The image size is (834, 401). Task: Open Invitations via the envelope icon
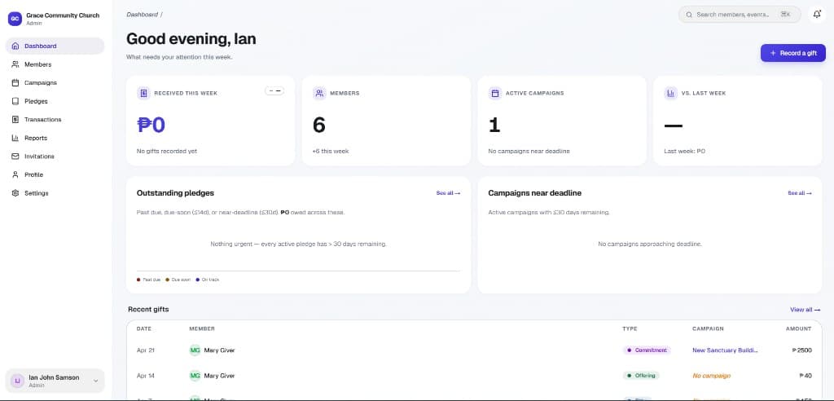[x=15, y=156]
